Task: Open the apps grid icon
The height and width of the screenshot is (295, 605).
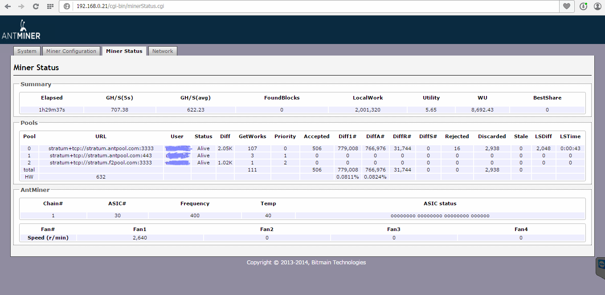Action: tap(50, 7)
